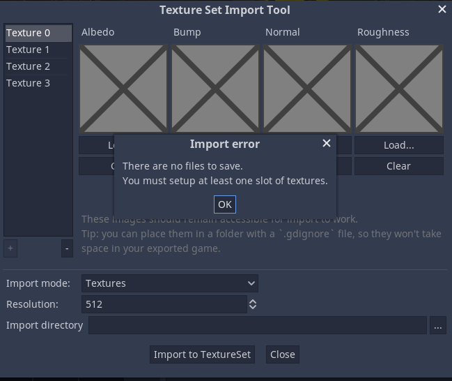Click the Normal empty texture preview
452x381 pixels.
[x=307, y=89]
